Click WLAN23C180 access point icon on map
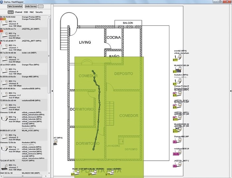Viewport: 232px width, 178px height. 178,70
